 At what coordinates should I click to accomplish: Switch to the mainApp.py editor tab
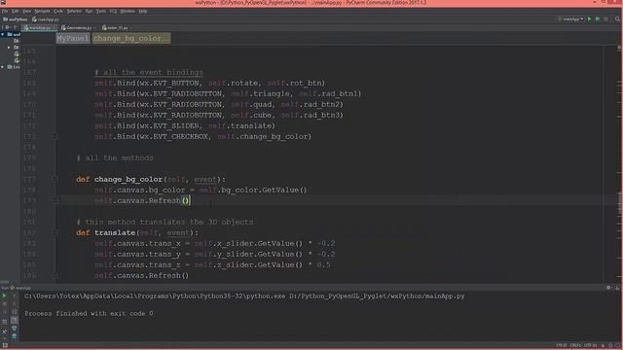(x=40, y=28)
